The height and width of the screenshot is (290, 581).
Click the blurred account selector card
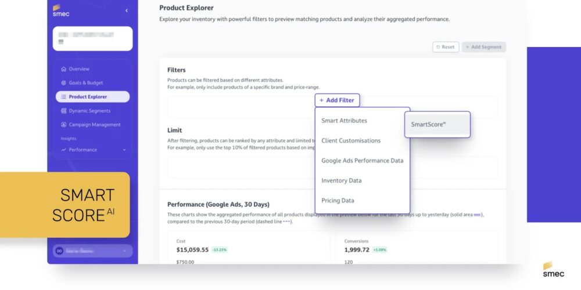point(92,38)
